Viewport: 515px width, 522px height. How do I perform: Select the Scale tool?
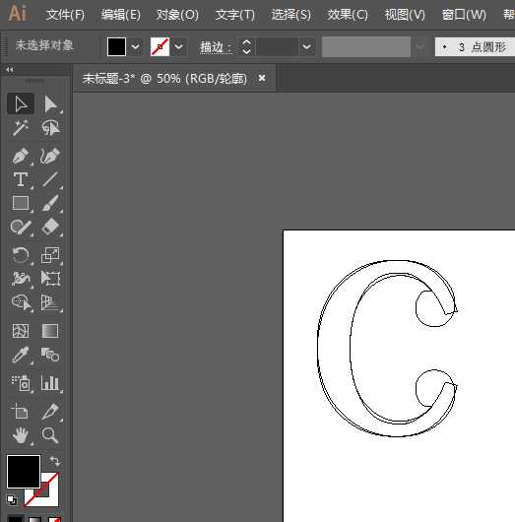[x=50, y=255]
